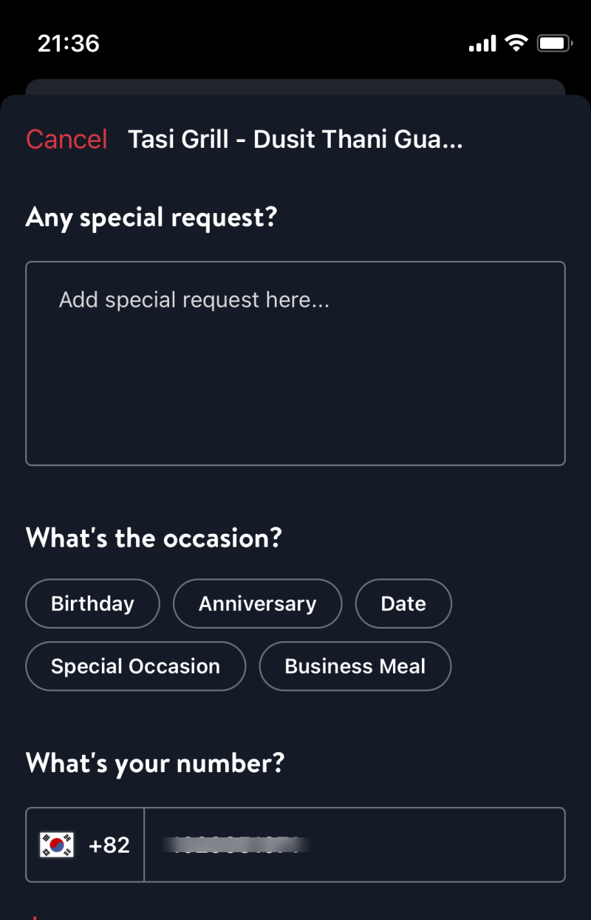Tap the What's your number? heading
591x920 pixels.
point(155,763)
